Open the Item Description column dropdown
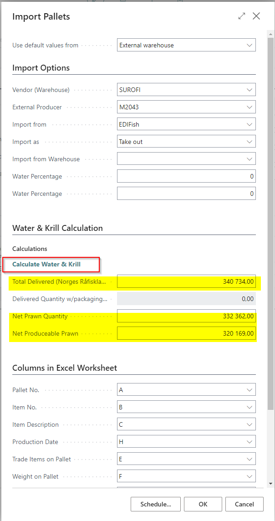Viewport: 275px width, 521px height. click(186, 424)
